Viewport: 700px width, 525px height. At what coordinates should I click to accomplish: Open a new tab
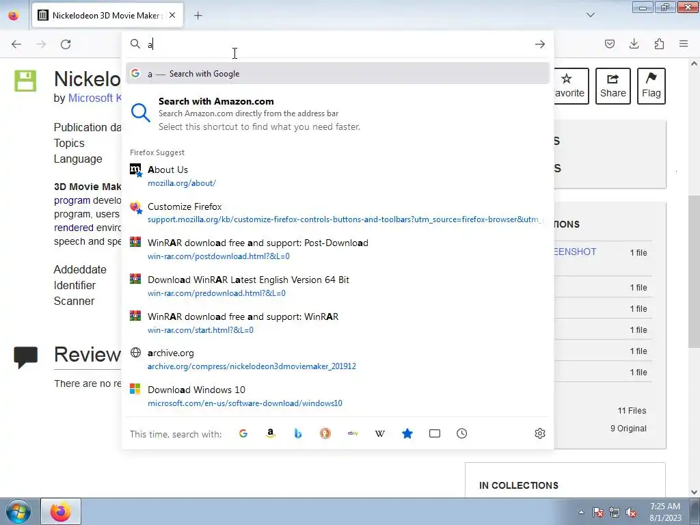(198, 15)
